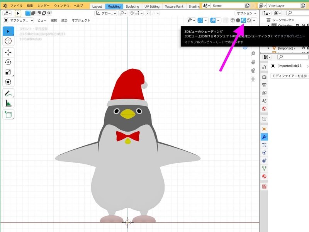Choose the extend selection mode icon
309x232 pixels.
pyautogui.click(x=33, y=13)
